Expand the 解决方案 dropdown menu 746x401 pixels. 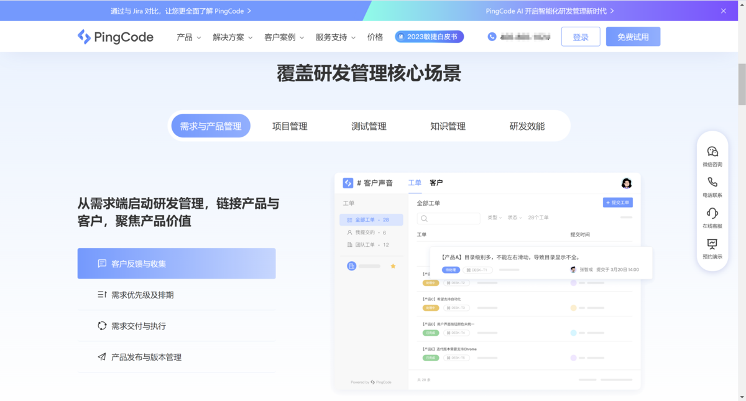pyautogui.click(x=233, y=37)
